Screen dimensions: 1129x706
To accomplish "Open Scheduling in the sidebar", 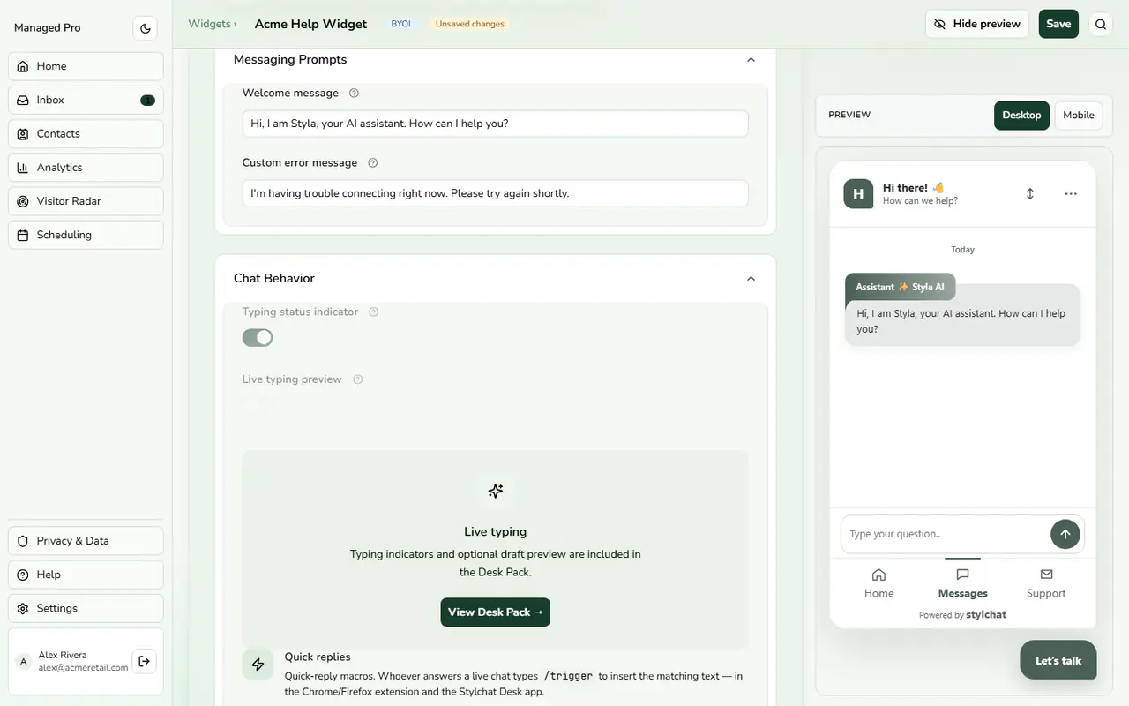I will click(86, 235).
